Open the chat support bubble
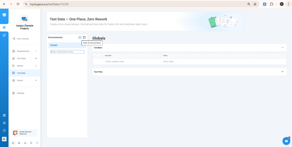The height and width of the screenshot is (147, 292). (286, 140)
